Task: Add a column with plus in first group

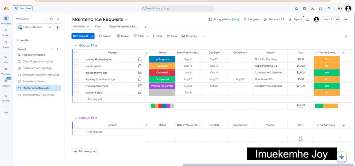Action: click(x=343, y=53)
